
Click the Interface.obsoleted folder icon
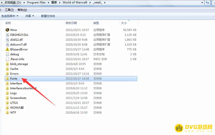pos(7,88)
